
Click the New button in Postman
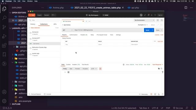point(32,15)
